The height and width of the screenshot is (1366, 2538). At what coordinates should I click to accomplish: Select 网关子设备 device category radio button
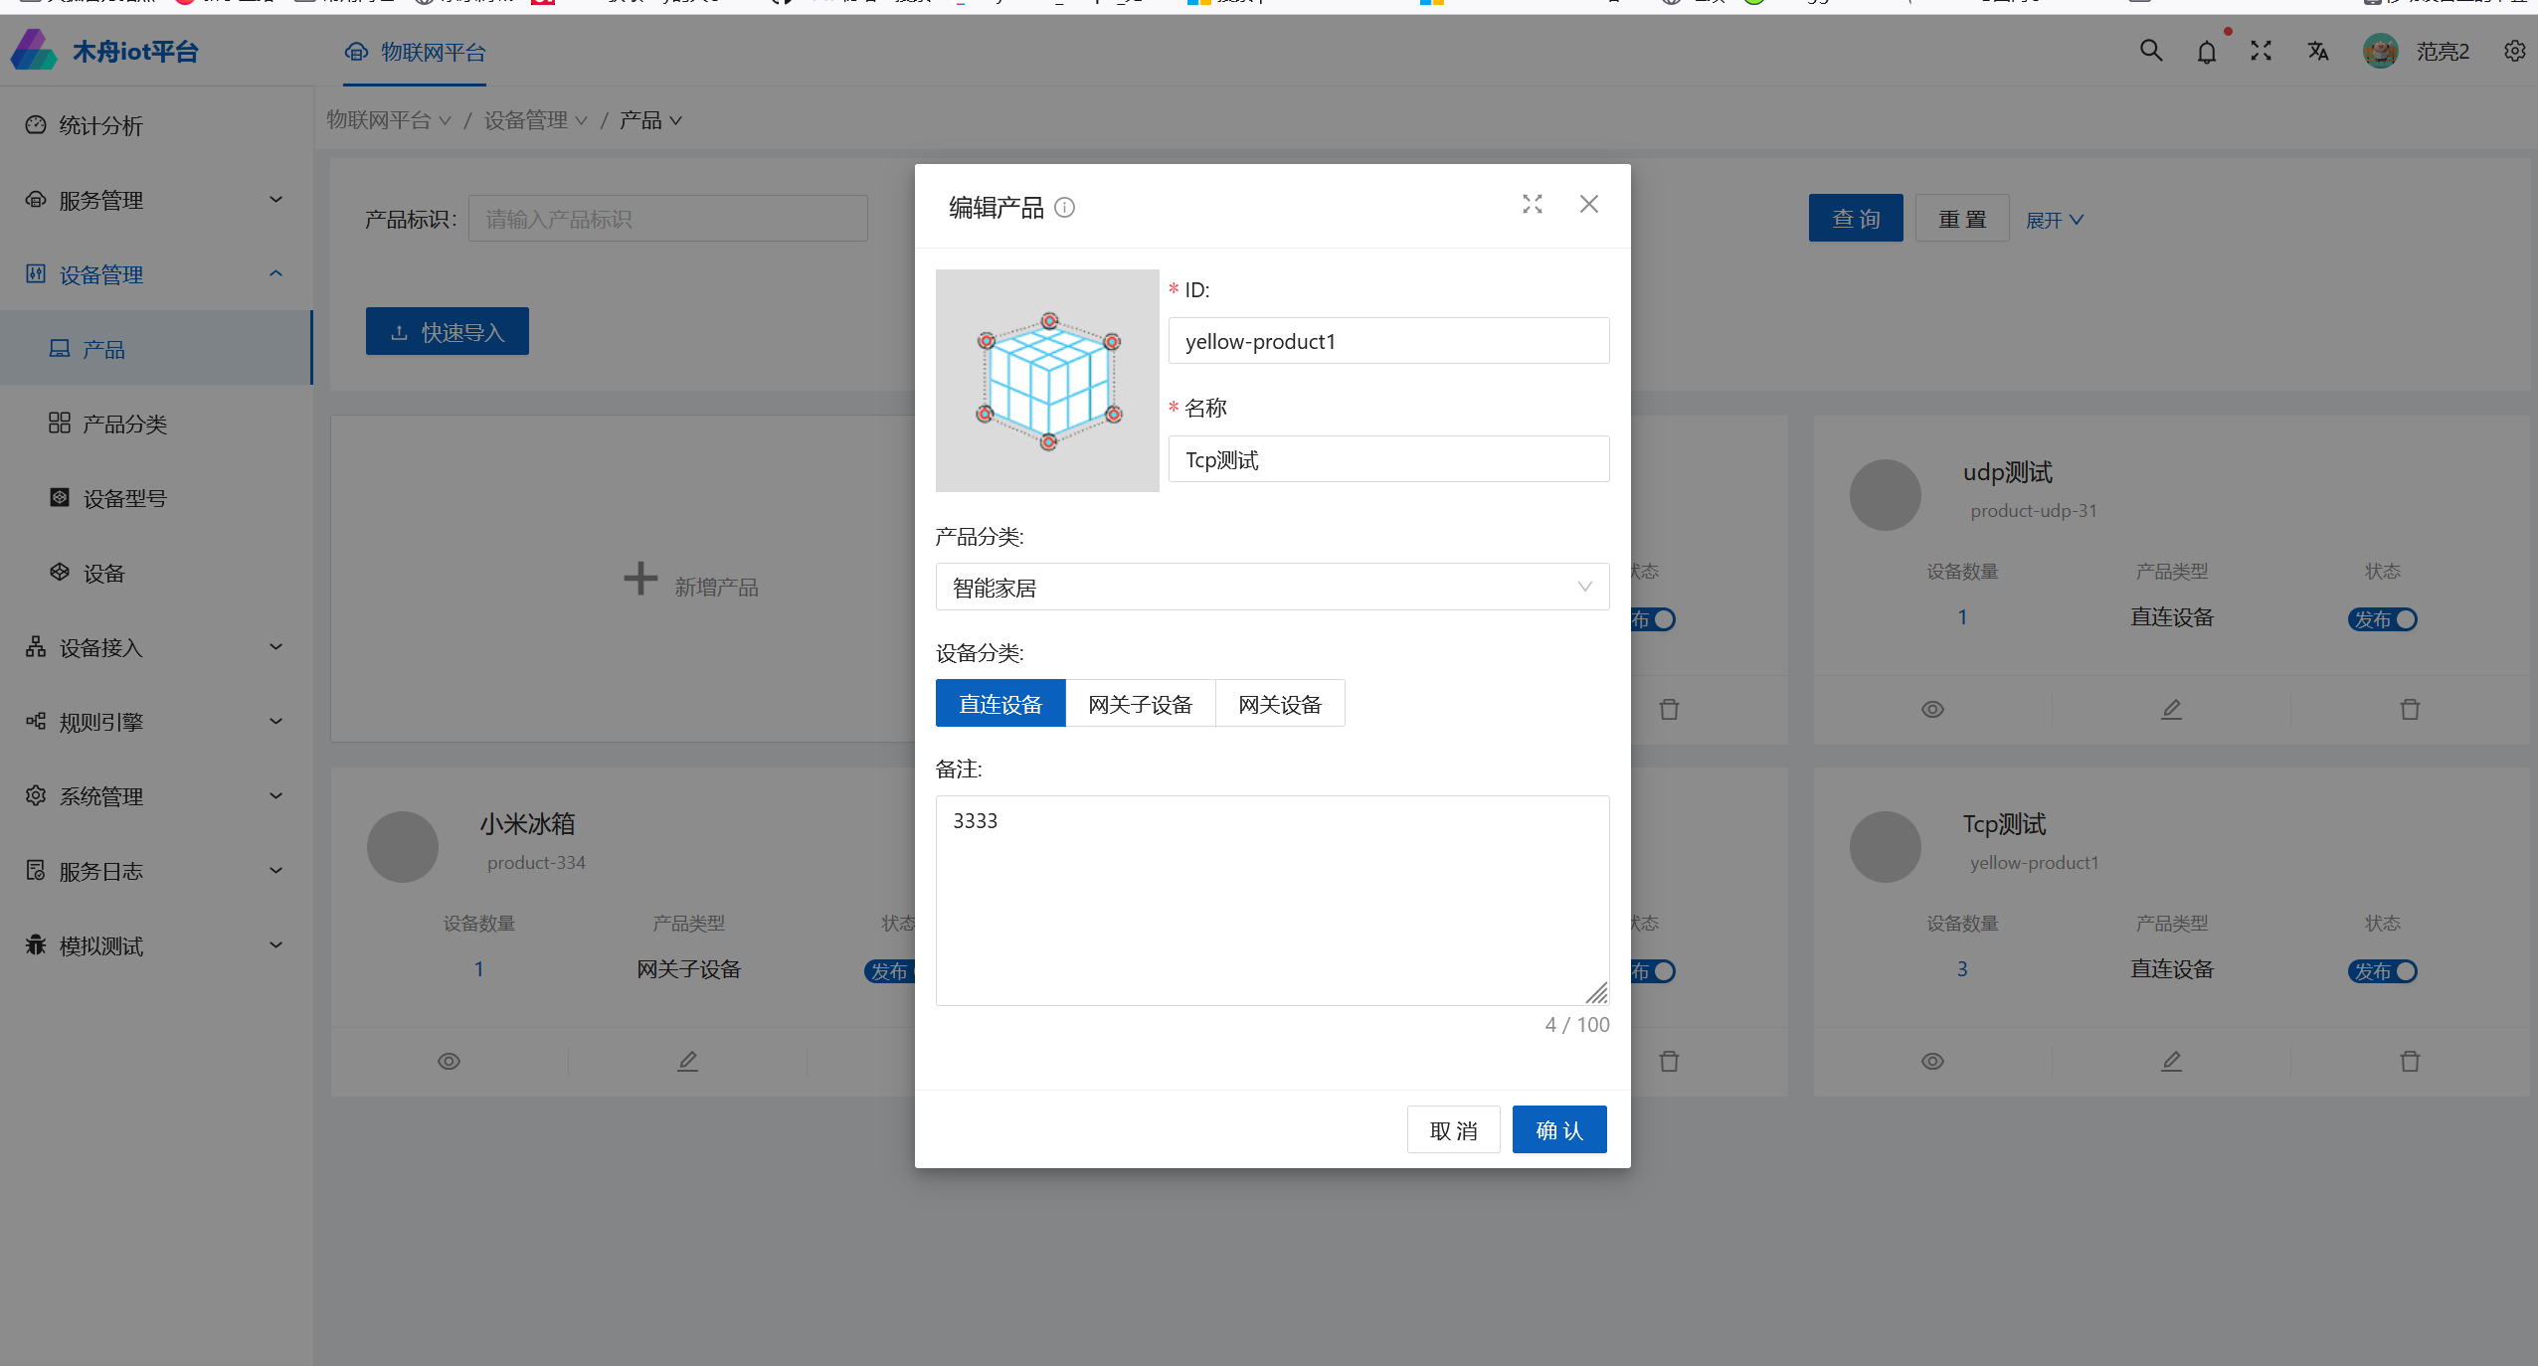point(1142,703)
